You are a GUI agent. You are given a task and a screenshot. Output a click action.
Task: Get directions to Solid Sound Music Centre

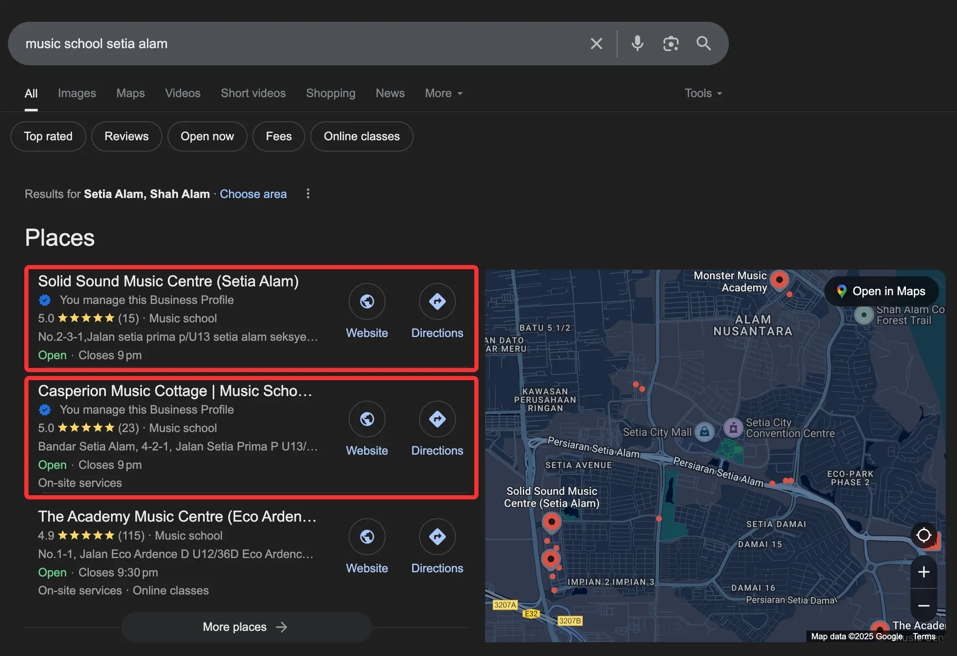[x=437, y=301]
